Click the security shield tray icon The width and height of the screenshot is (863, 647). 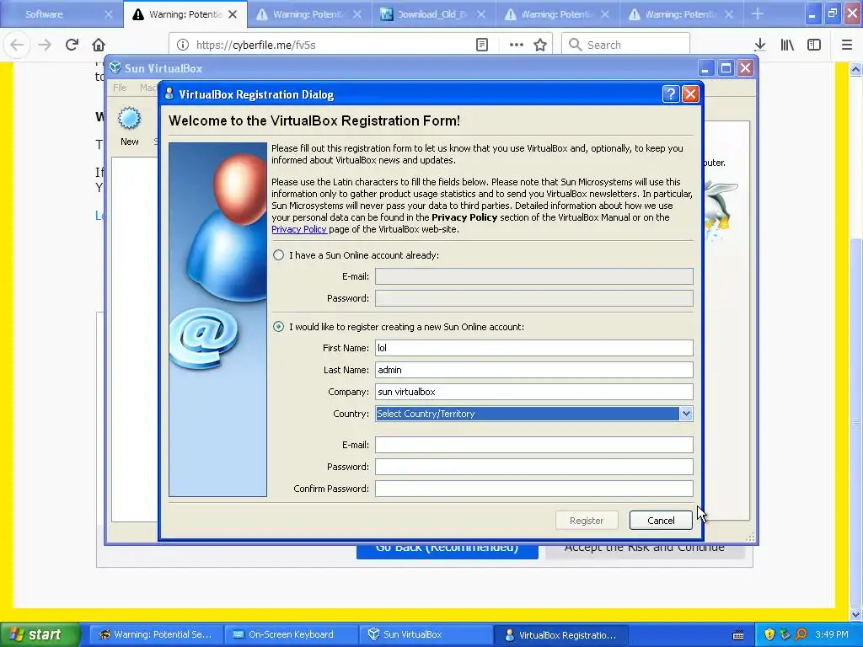769,634
